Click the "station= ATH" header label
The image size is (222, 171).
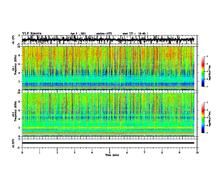coord(104,34)
